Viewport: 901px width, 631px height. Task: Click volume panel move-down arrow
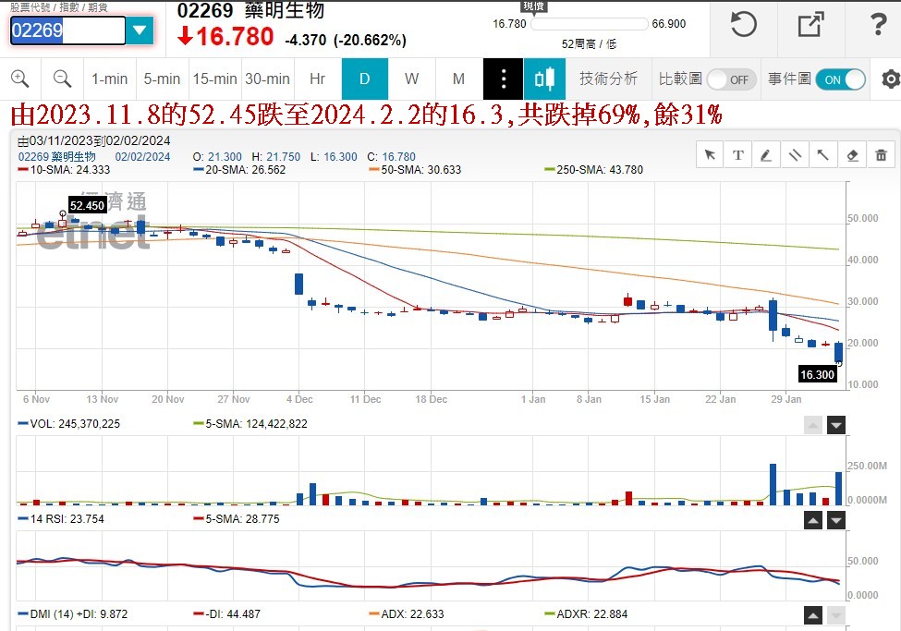pyautogui.click(x=836, y=425)
